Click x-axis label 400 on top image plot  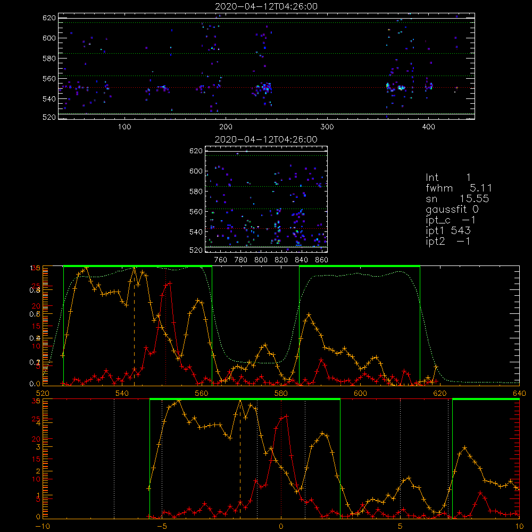tap(428, 127)
